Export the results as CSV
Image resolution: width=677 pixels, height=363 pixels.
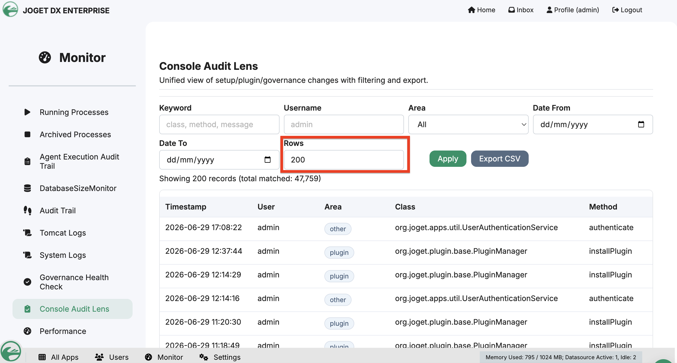pos(500,159)
